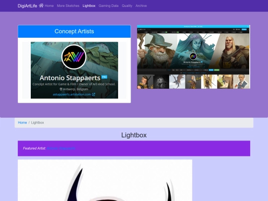Click the Antonio Stappaerts name on profile card
Image resolution: width=268 pixels, height=201 pixels.
pos(70,78)
